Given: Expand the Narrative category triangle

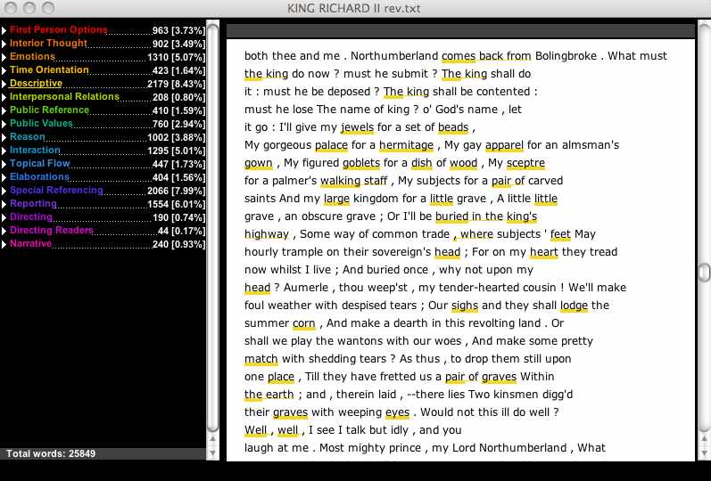Looking at the screenshot, I should pos(4,244).
